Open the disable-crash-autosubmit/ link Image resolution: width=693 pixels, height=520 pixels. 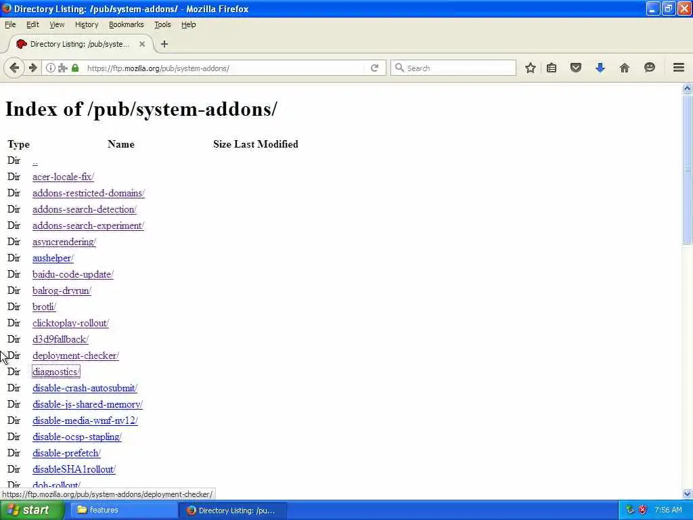coord(85,388)
